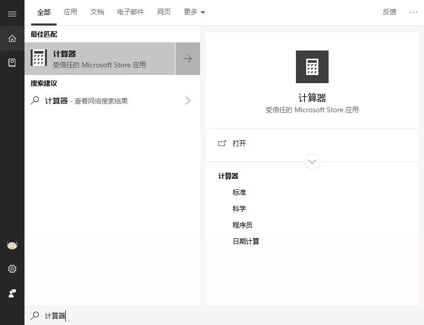Click the 计算器 title in the best match row
The width and height of the screenshot is (424, 325).
pyautogui.click(x=64, y=54)
